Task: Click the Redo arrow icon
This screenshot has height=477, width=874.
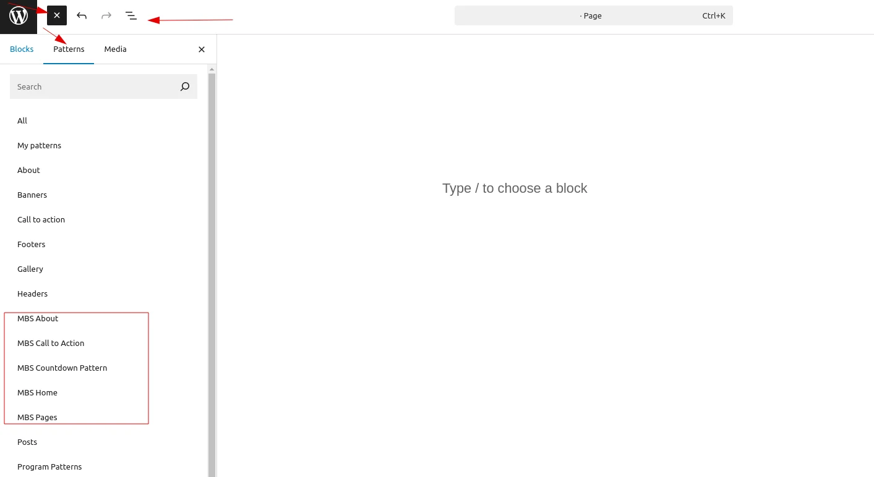Action: coord(106,15)
